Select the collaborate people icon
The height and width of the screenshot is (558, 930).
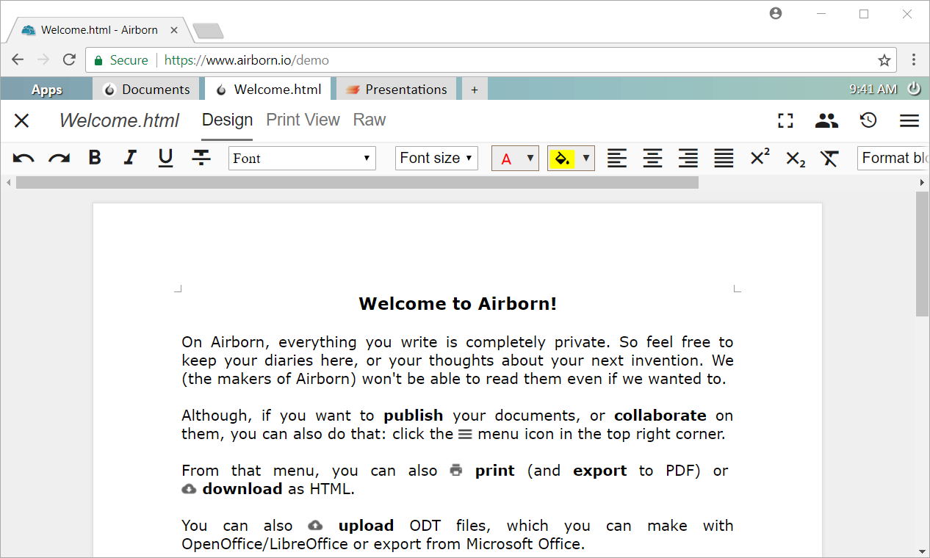[x=826, y=120]
